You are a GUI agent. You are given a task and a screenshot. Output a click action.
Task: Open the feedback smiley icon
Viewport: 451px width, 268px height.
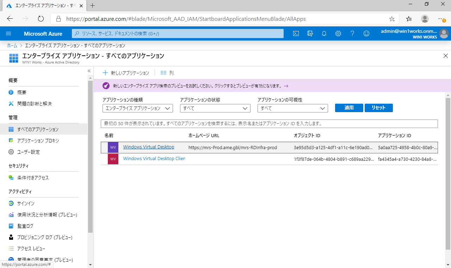tap(366, 33)
